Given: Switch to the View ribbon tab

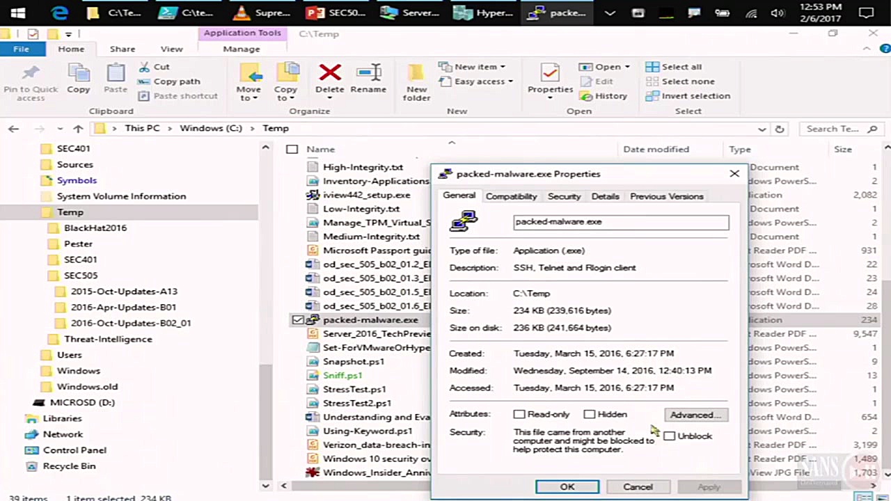Looking at the screenshot, I should (x=171, y=49).
